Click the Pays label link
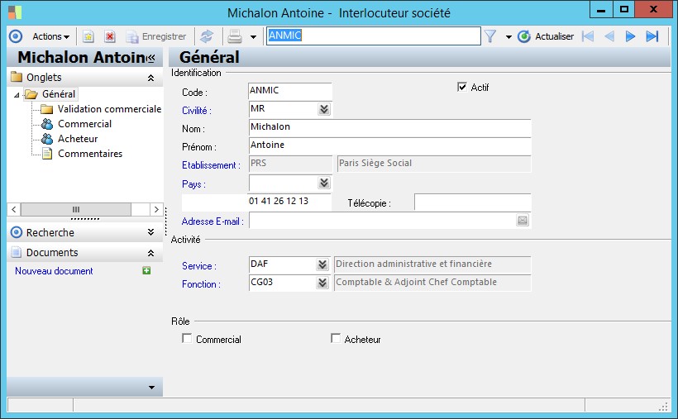678x419 pixels. pos(193,184)
